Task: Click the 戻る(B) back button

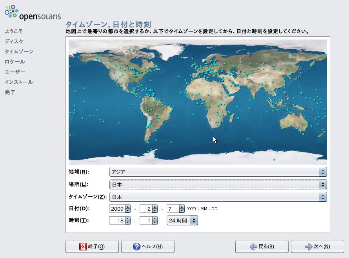Action: click(x=262, y=246)
